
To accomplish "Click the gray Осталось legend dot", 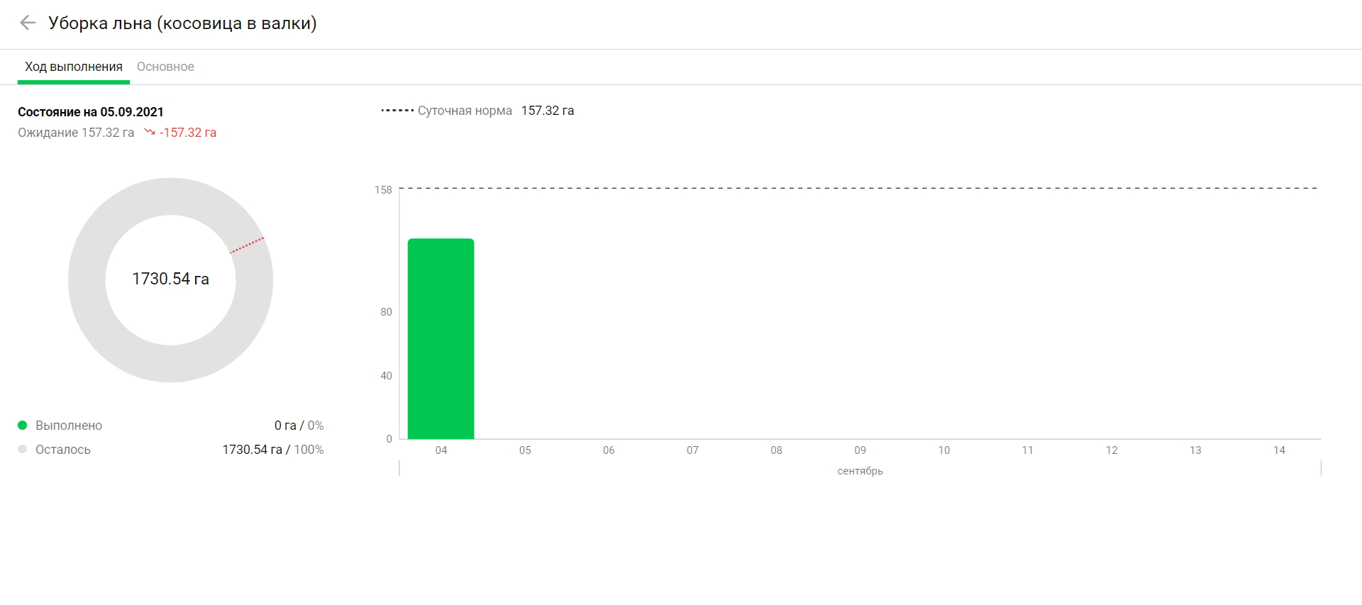I will [x=22, y=450].
